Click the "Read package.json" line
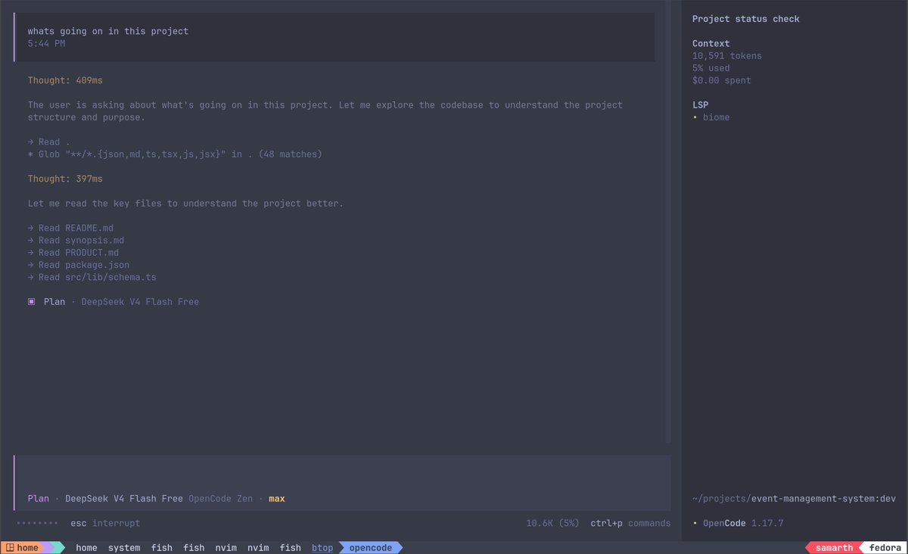The image size is (908, 554). pos(79,265)
